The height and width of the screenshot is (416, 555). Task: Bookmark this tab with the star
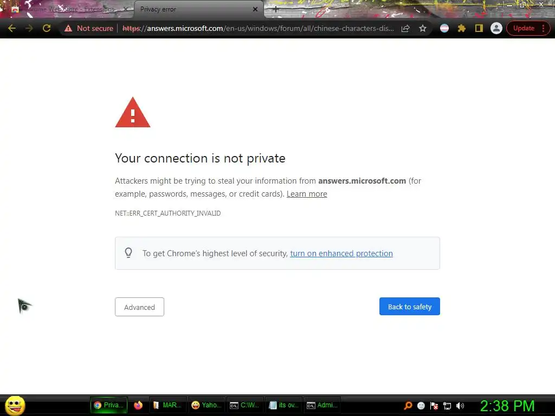point(423,28)
